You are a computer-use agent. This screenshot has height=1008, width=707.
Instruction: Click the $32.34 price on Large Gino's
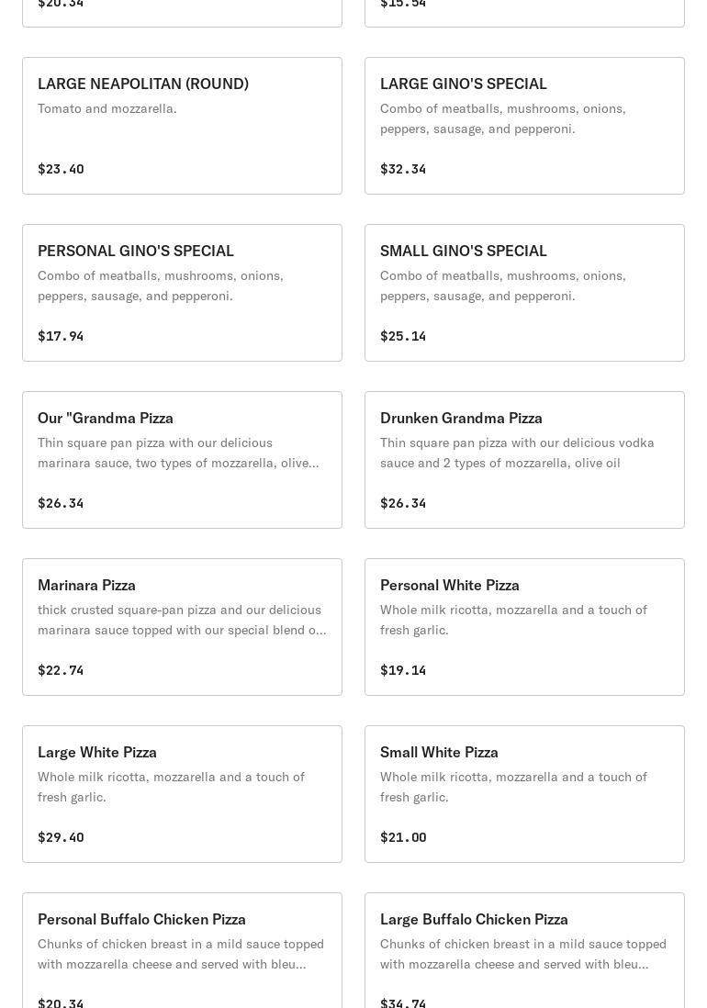[403, 169]
